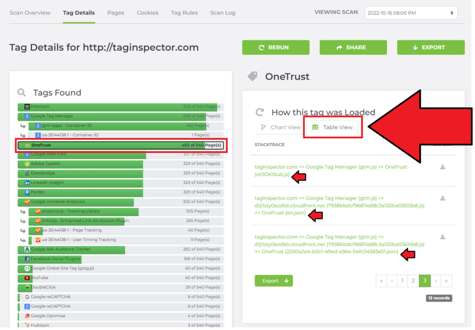Open the Pages tab
Image resolution: width=475 pixels, height=330 pixels.
coord(116,13)
